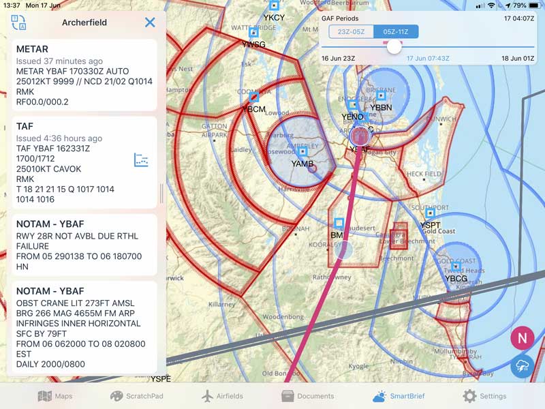Click the GAF time slider thumb
This screenshot has width=545, height=409.
pyautogui.click(x=394, y=46)
